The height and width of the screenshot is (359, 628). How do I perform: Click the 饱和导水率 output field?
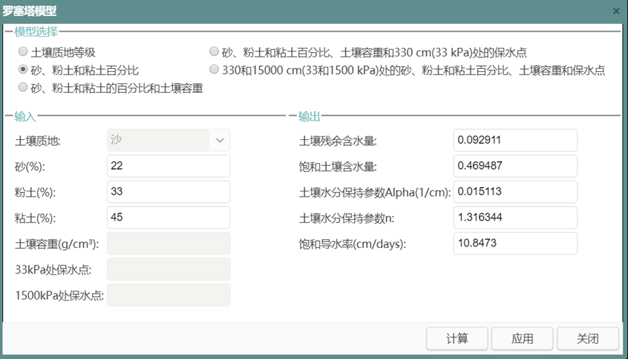click(514, 243)
